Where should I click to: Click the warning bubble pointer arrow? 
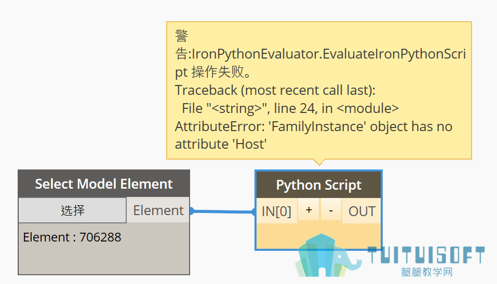point(319,162)
